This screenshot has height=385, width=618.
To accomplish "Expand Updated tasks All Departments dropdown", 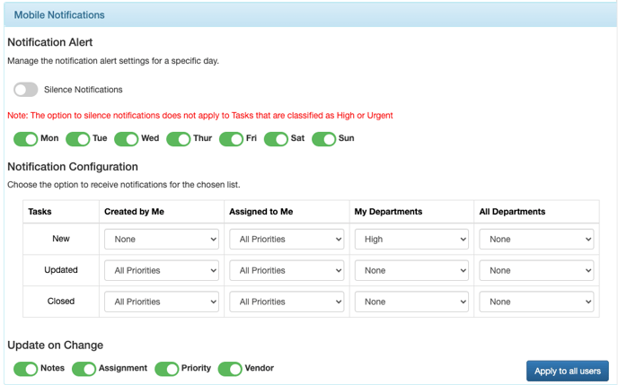I will (536, 270).
